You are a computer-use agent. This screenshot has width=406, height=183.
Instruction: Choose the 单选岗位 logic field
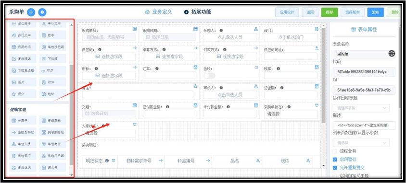click(x=52, y=144)
